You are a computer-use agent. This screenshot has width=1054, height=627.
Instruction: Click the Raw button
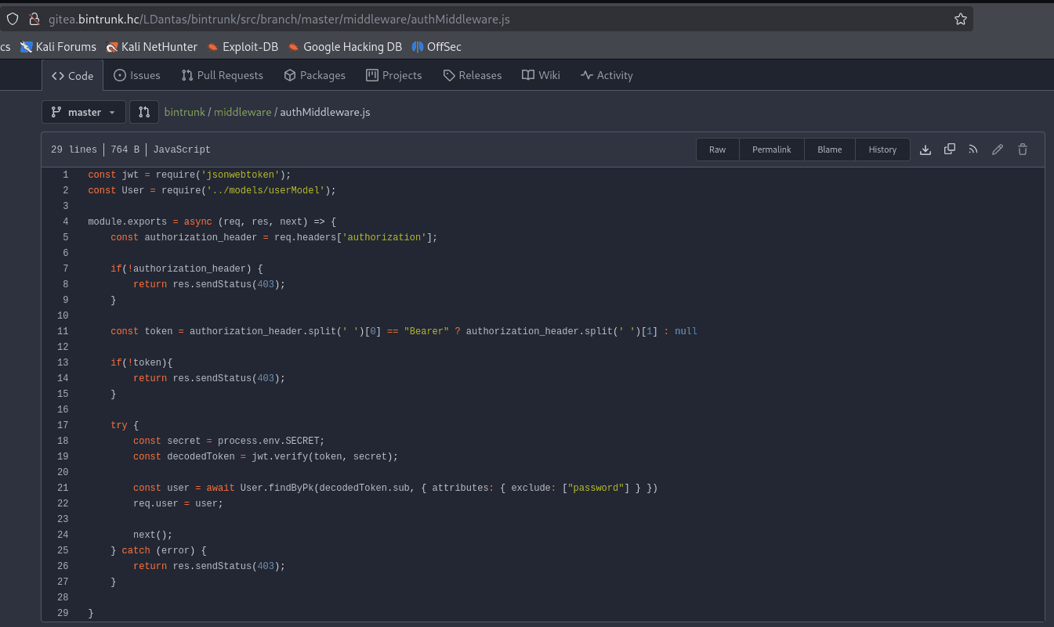[x=717, y=150]
